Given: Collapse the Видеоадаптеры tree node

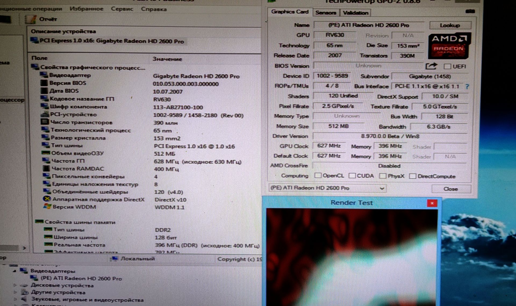Looking at the screenshot, I should click(x=15, y=271).
